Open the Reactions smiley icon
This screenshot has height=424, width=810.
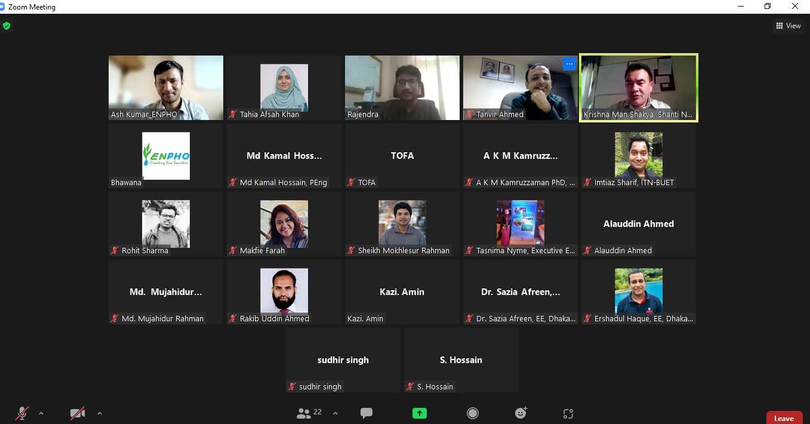521,413
